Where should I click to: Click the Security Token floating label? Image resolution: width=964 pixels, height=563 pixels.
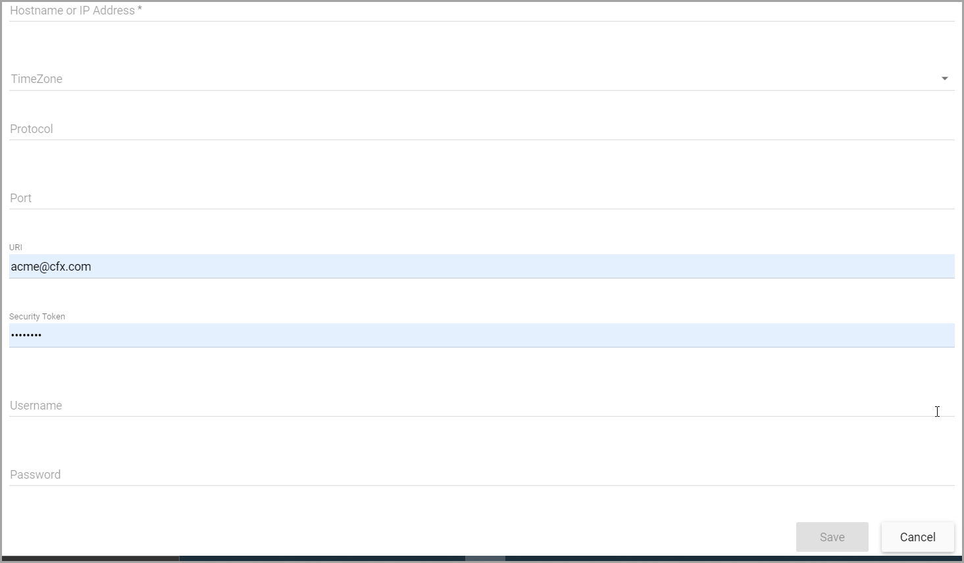click(37, 316)
